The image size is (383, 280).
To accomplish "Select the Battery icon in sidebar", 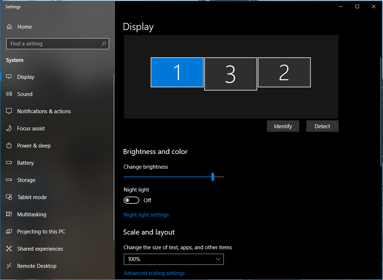I will [9, 163].
